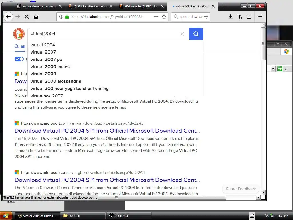Show site information icon in address bar
The width and height of the screenshot is (293, 220).
61,17
